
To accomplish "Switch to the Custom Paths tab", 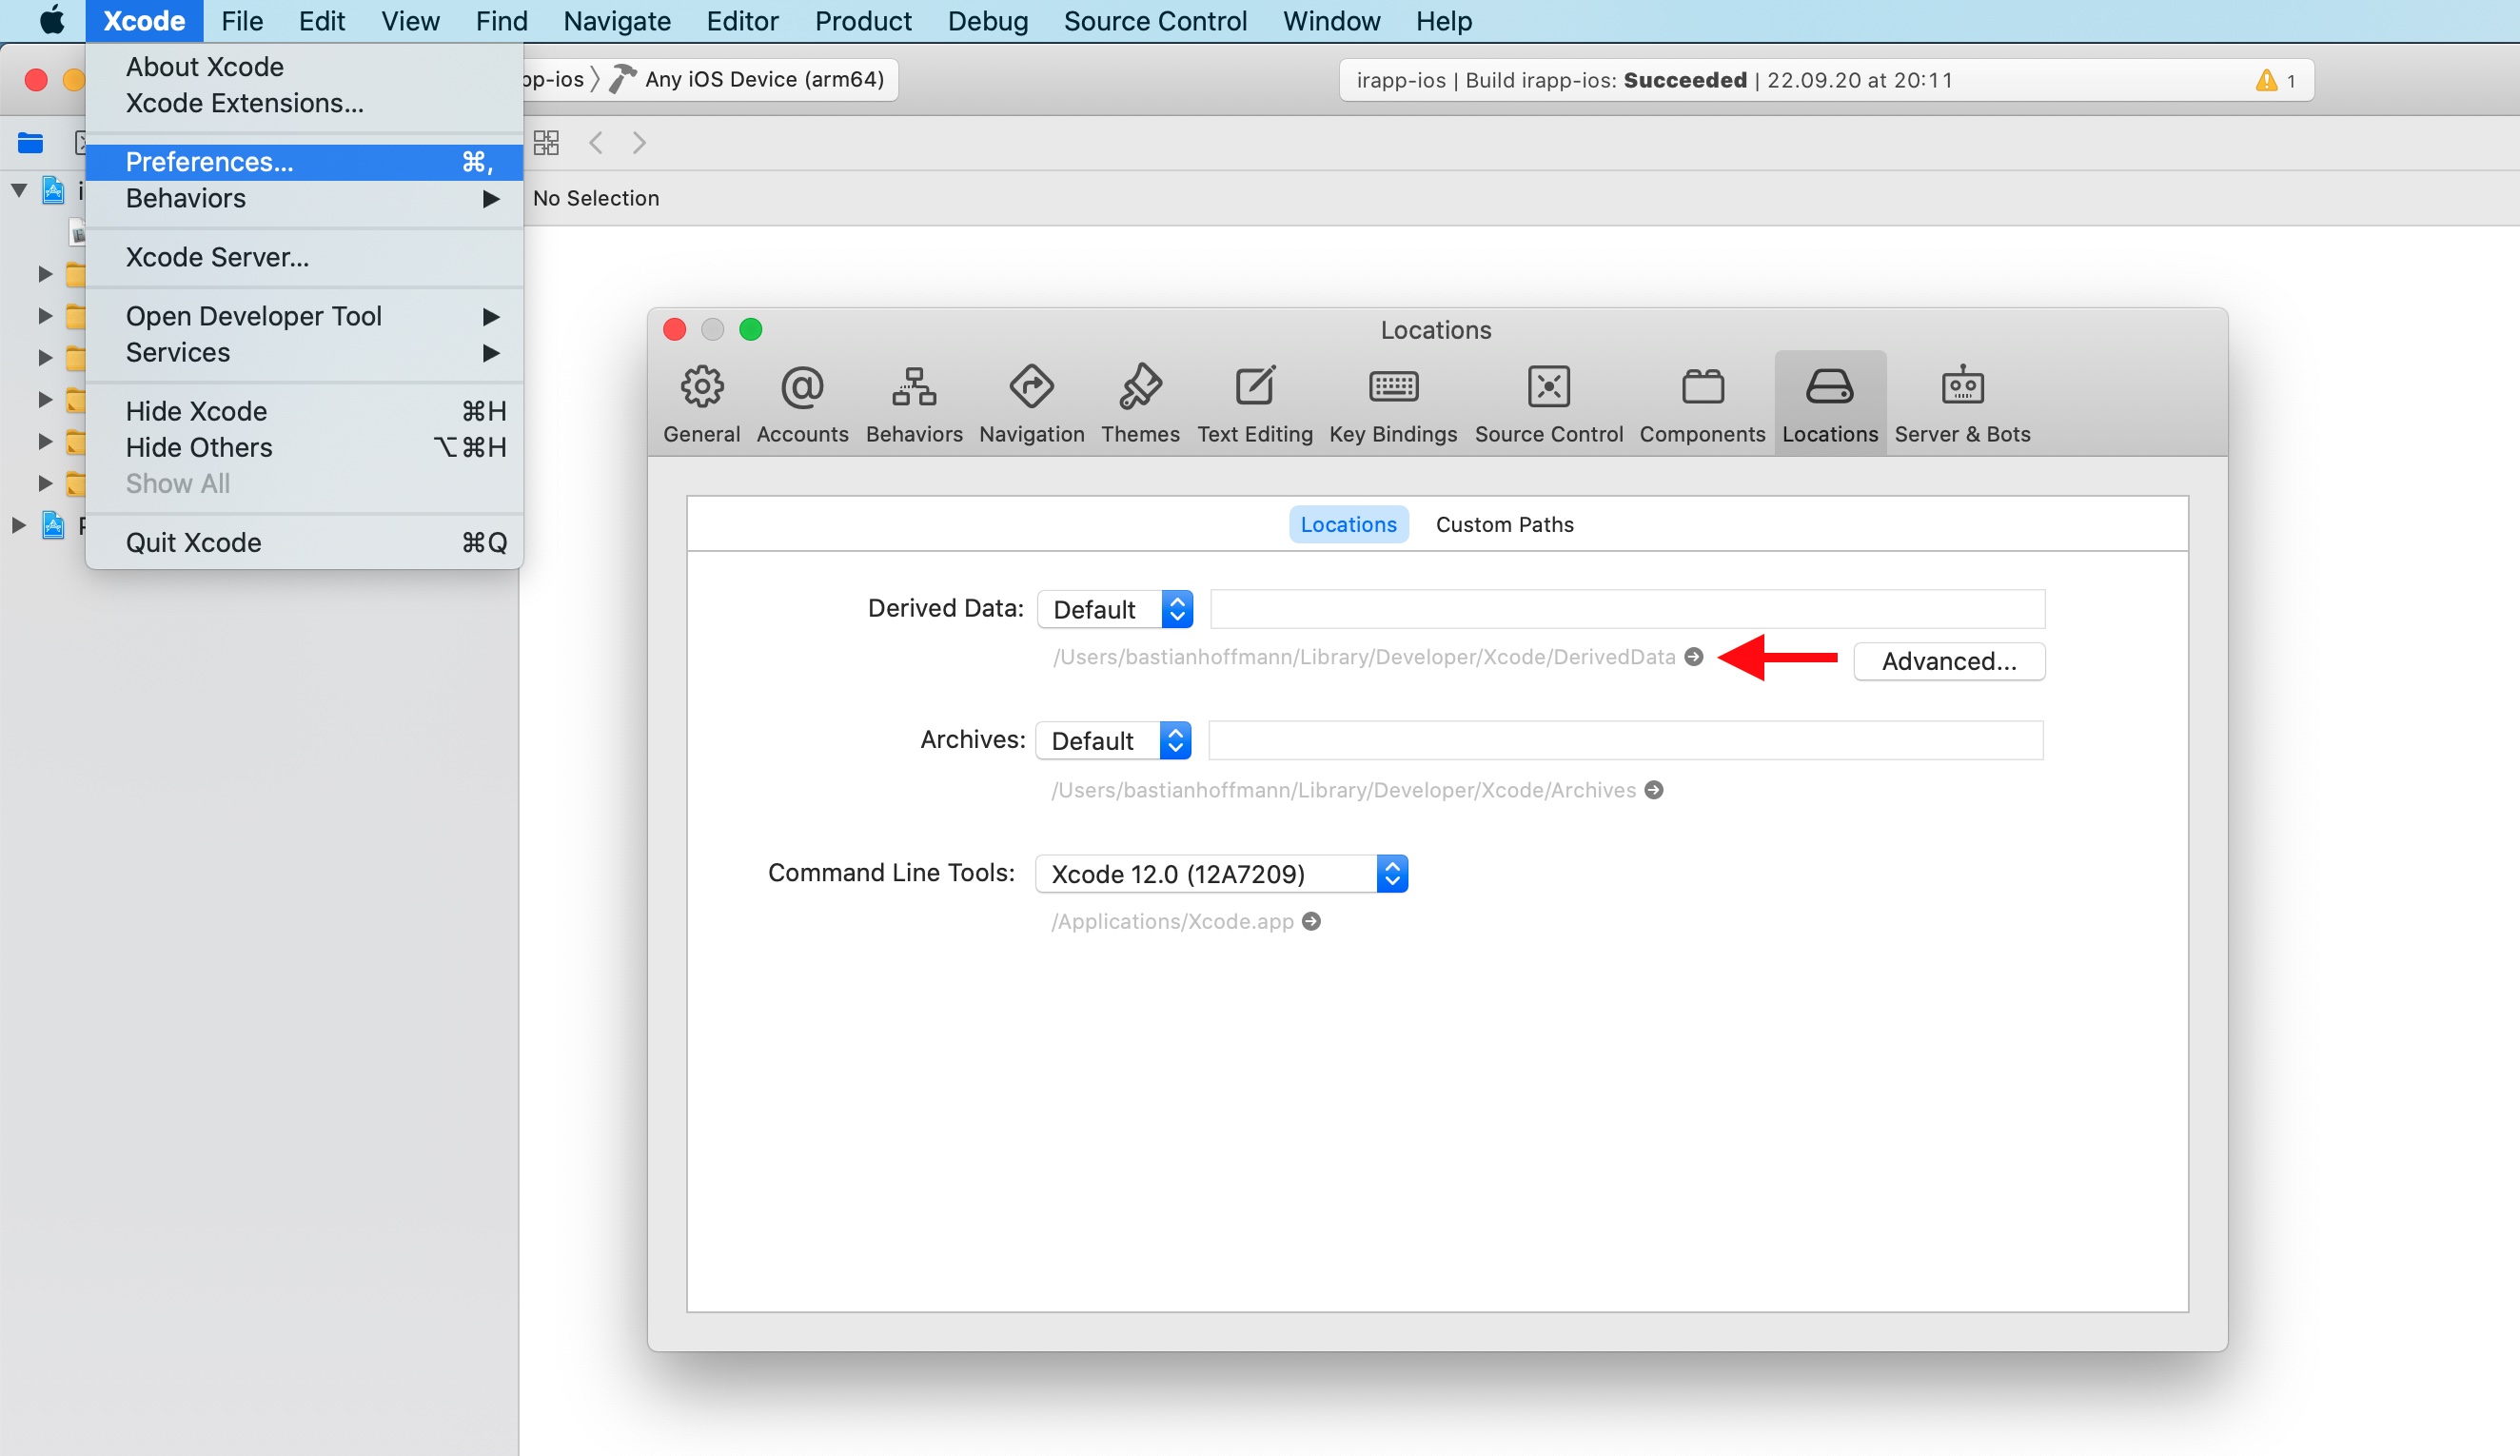I will [1504, 524].
